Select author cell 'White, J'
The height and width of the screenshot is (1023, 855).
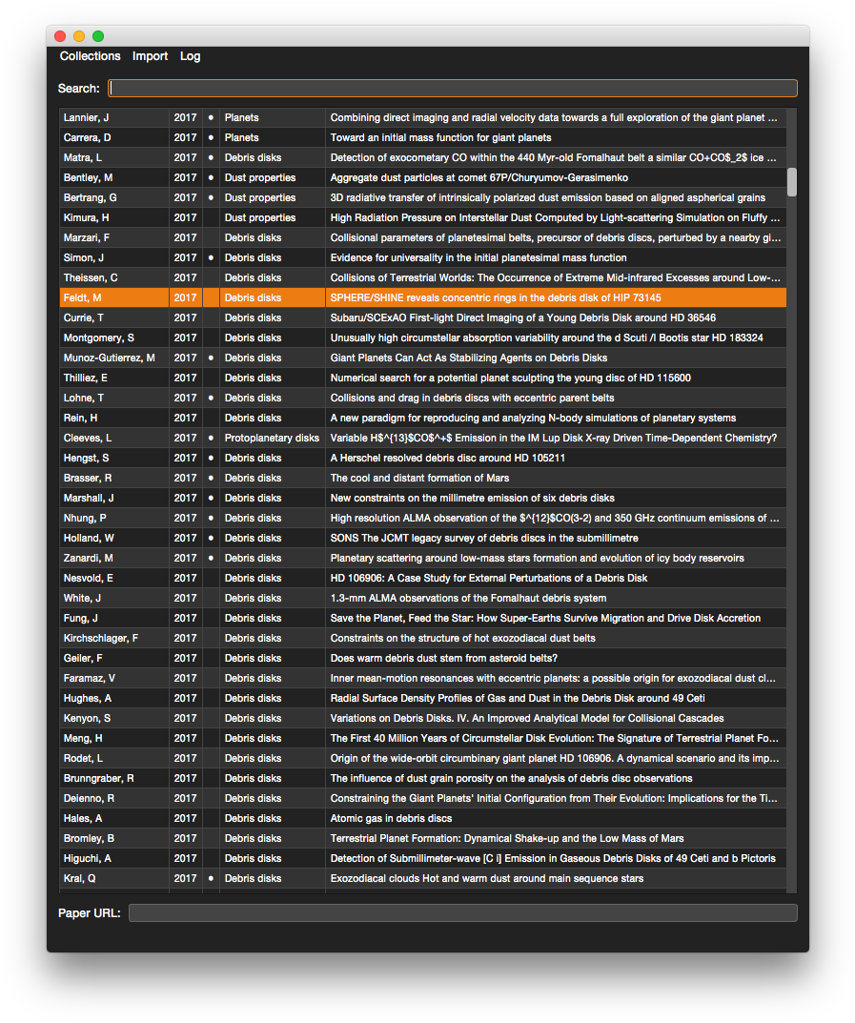click(114, 598)
